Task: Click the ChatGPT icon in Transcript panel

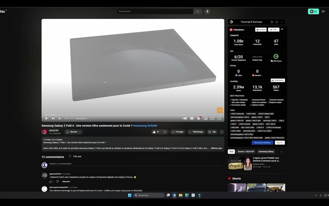Action: tap(272, 22)
